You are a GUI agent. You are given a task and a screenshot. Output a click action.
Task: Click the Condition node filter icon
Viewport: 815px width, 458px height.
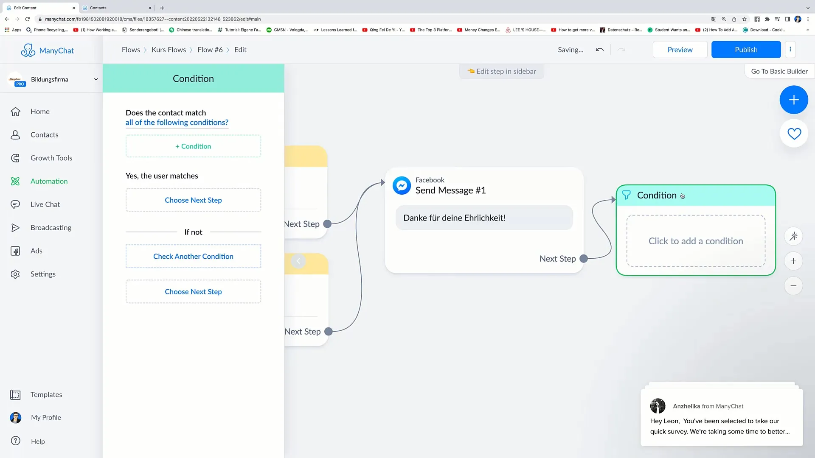click(x=626, y=195)
